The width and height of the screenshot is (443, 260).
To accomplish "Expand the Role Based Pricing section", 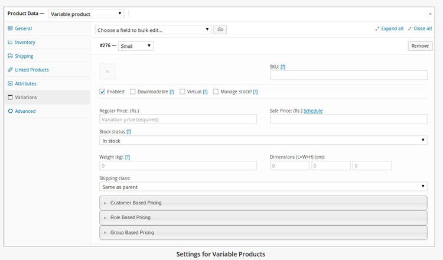I will (x=263, y=217).
